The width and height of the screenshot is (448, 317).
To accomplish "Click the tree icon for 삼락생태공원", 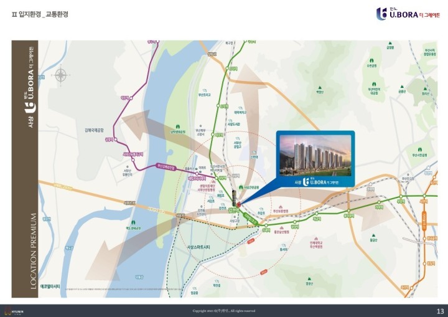I will point(178,127).
